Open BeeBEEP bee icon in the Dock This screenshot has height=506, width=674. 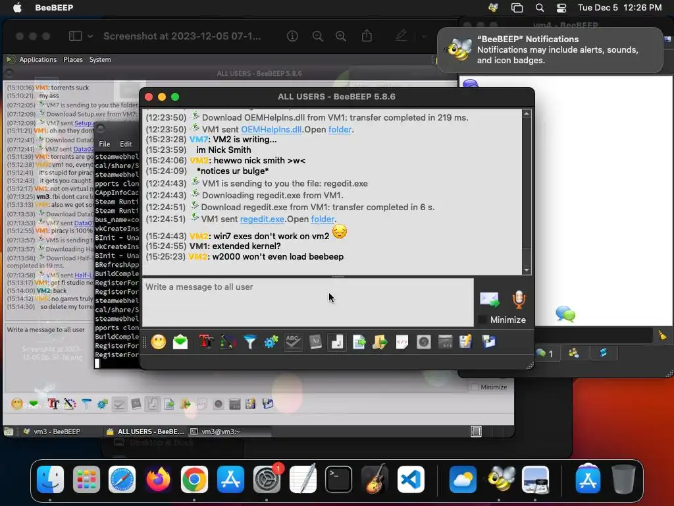(x=501, y=479)
